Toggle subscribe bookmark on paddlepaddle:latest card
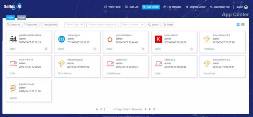The width and height of the screenshot is (253, 117). (46, 49)
